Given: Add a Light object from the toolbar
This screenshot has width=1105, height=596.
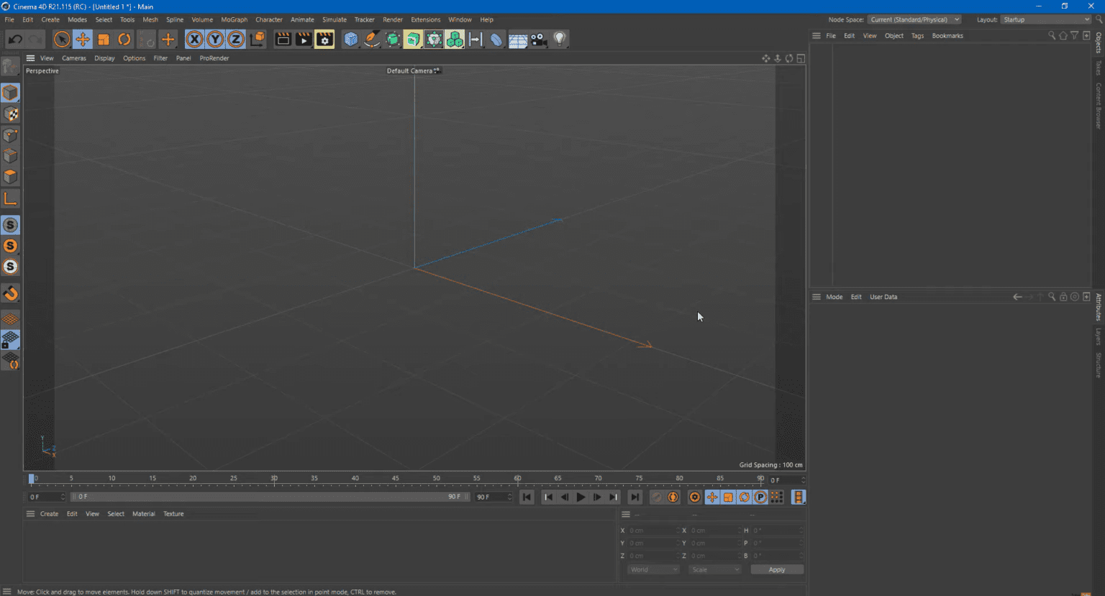Looking at the screenshot, I should point(560,40).
